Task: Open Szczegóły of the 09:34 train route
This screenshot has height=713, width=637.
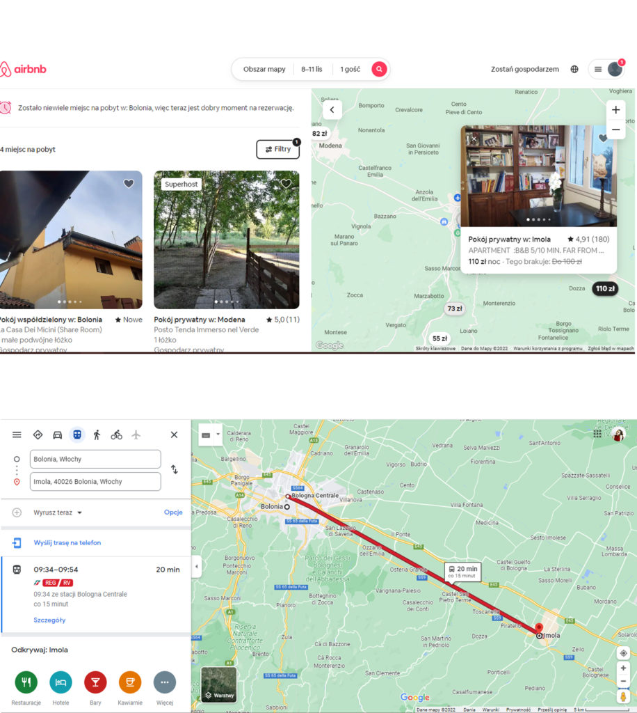Action: pyautogui.click(x=49, y=620)
